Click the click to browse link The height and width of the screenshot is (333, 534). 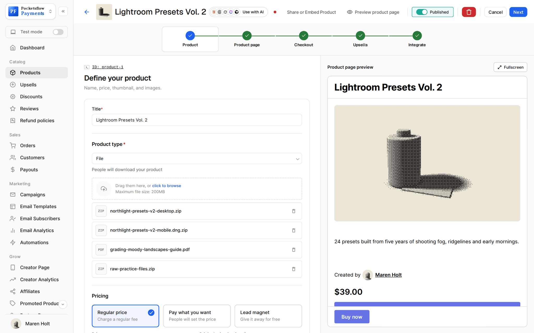(166, 185)
